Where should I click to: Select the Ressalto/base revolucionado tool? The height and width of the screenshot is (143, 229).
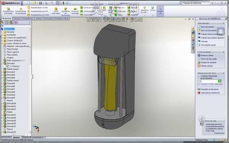[x=20, y=11]
